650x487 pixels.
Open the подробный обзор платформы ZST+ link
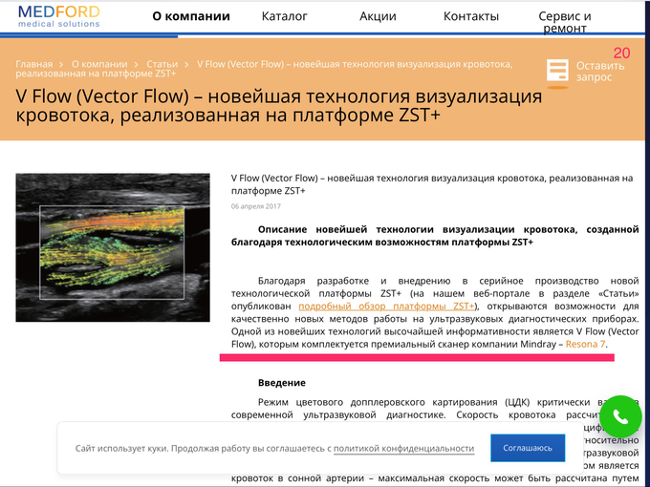click(x=386, y=306)
